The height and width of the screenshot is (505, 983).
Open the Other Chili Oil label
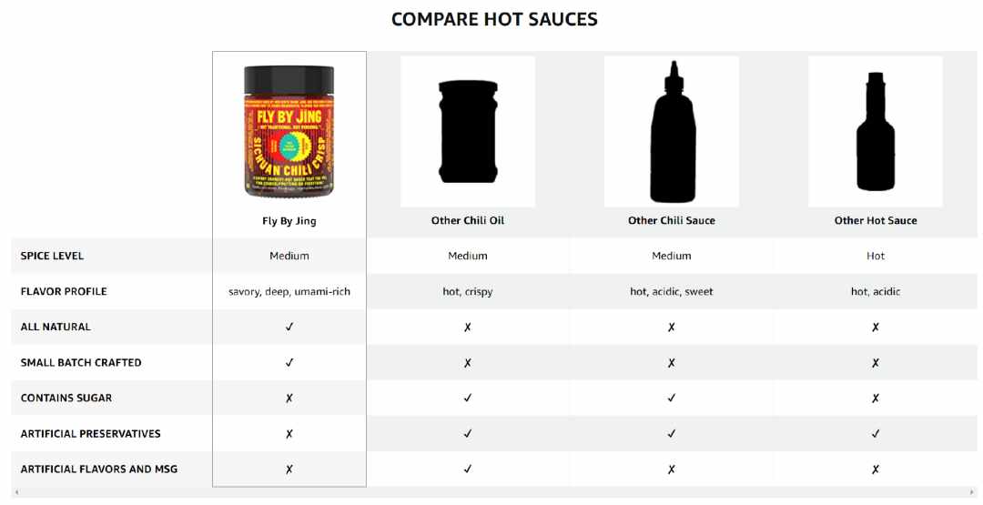pos(468,220)
